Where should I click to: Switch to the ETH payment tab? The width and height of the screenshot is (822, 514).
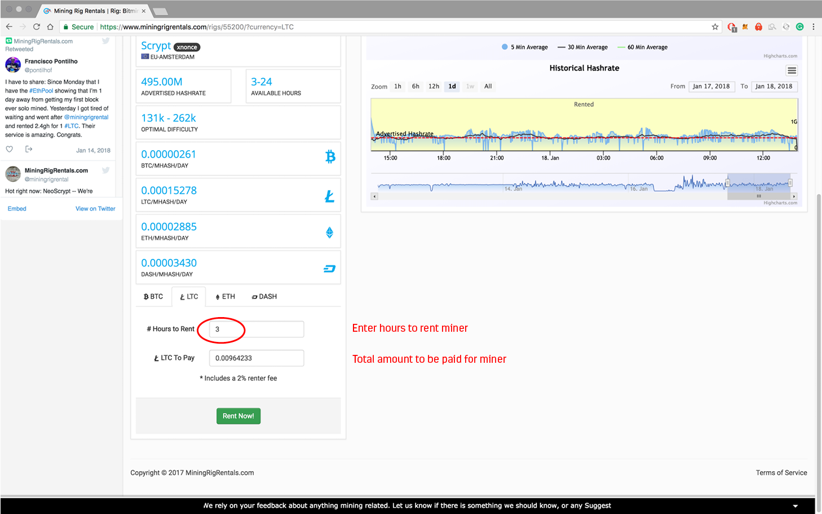pos(225,296)
